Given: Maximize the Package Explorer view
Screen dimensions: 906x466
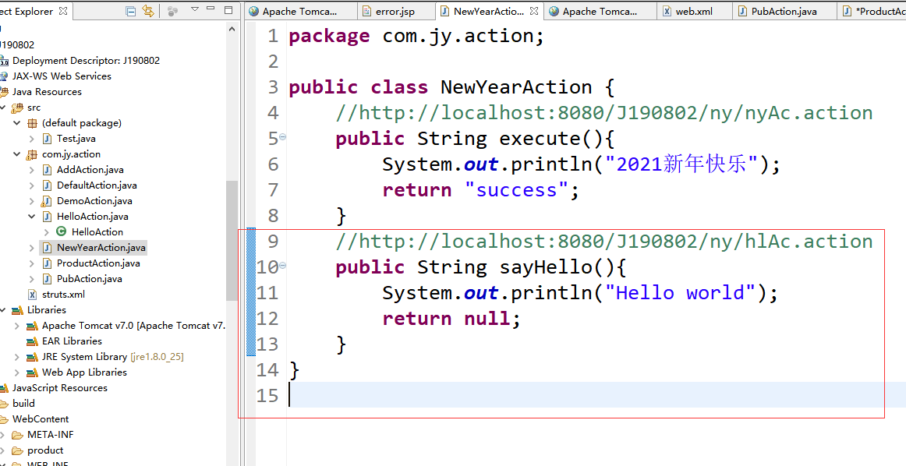Looking at the screenshot, I should point(228,9).
